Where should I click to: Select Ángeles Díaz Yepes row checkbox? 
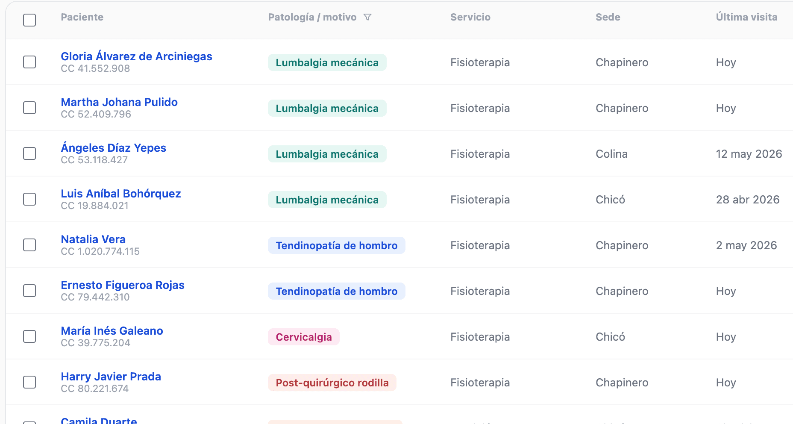coord(29,153)
